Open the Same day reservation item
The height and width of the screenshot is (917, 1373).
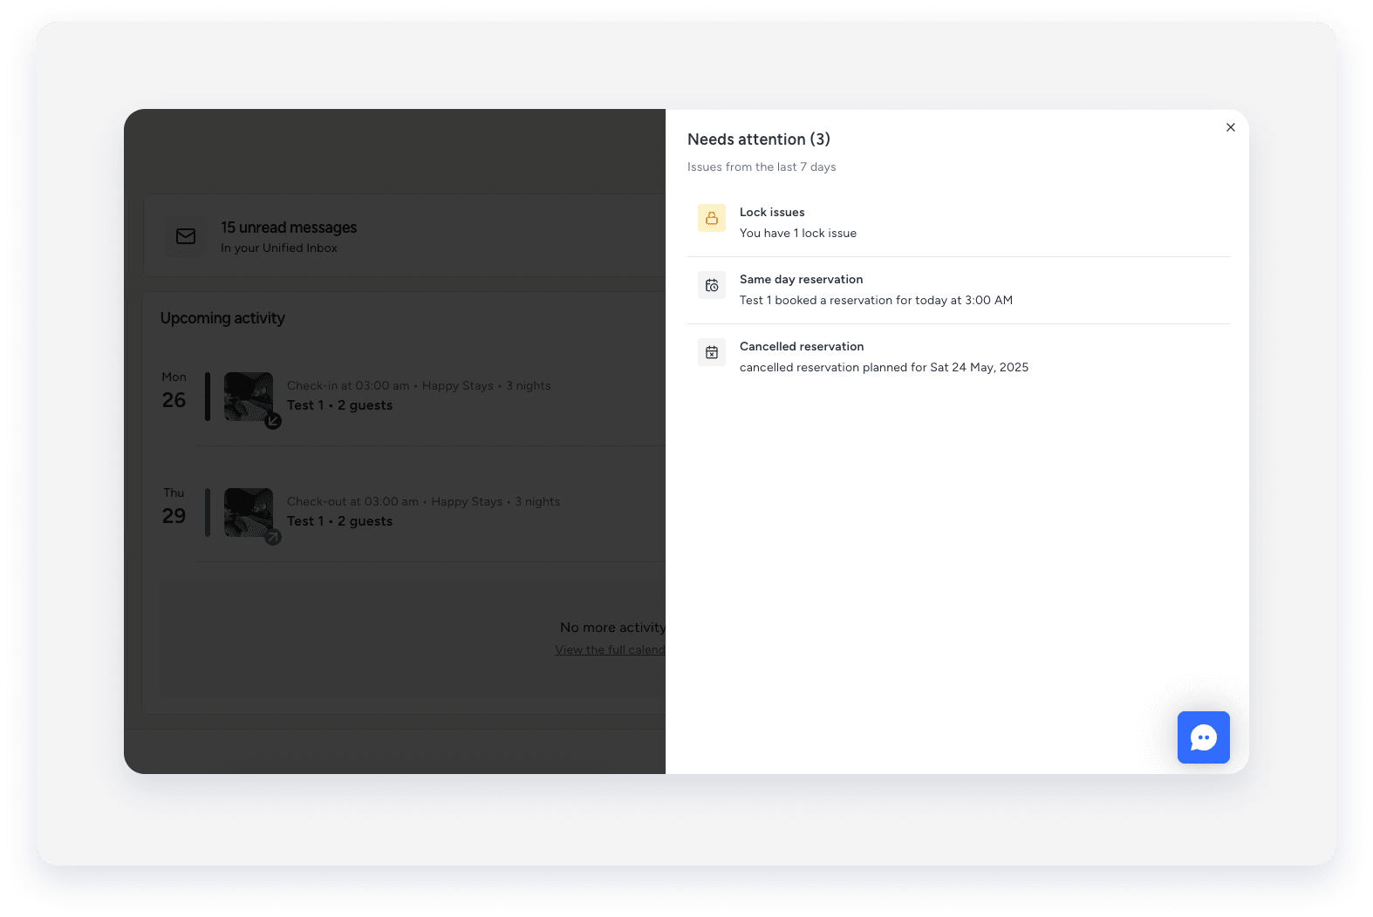coord(959,290)
